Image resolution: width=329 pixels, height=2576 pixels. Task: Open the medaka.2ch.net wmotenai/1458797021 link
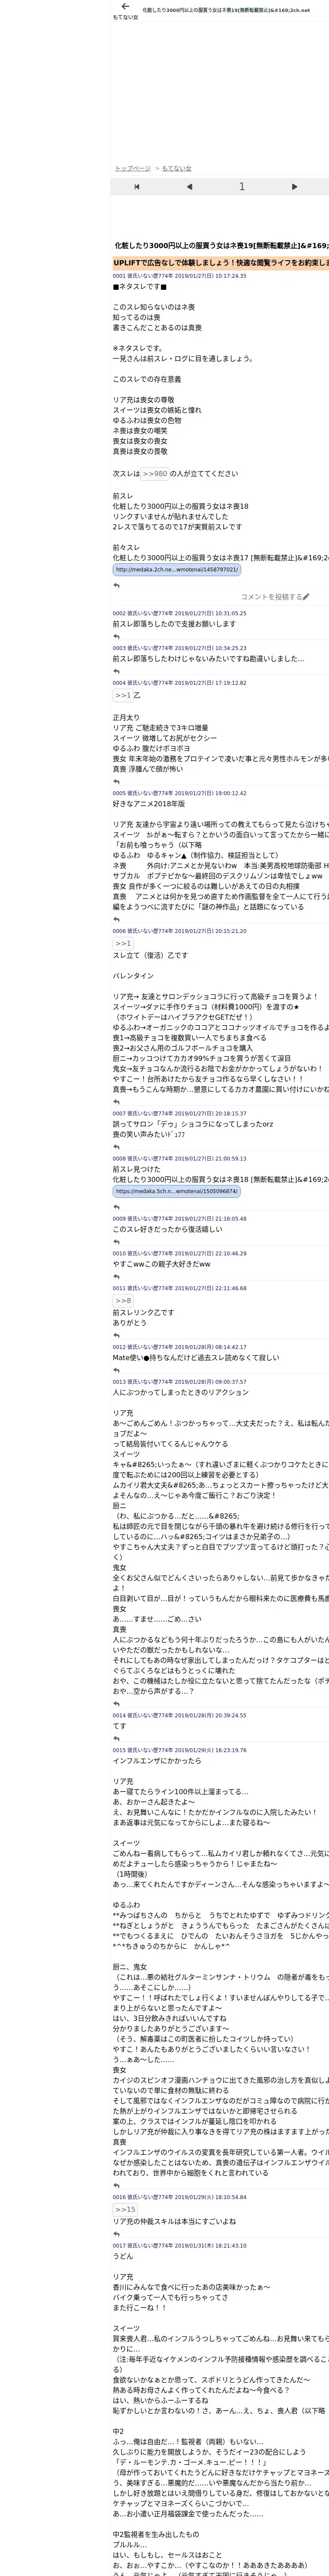(176, 570)
